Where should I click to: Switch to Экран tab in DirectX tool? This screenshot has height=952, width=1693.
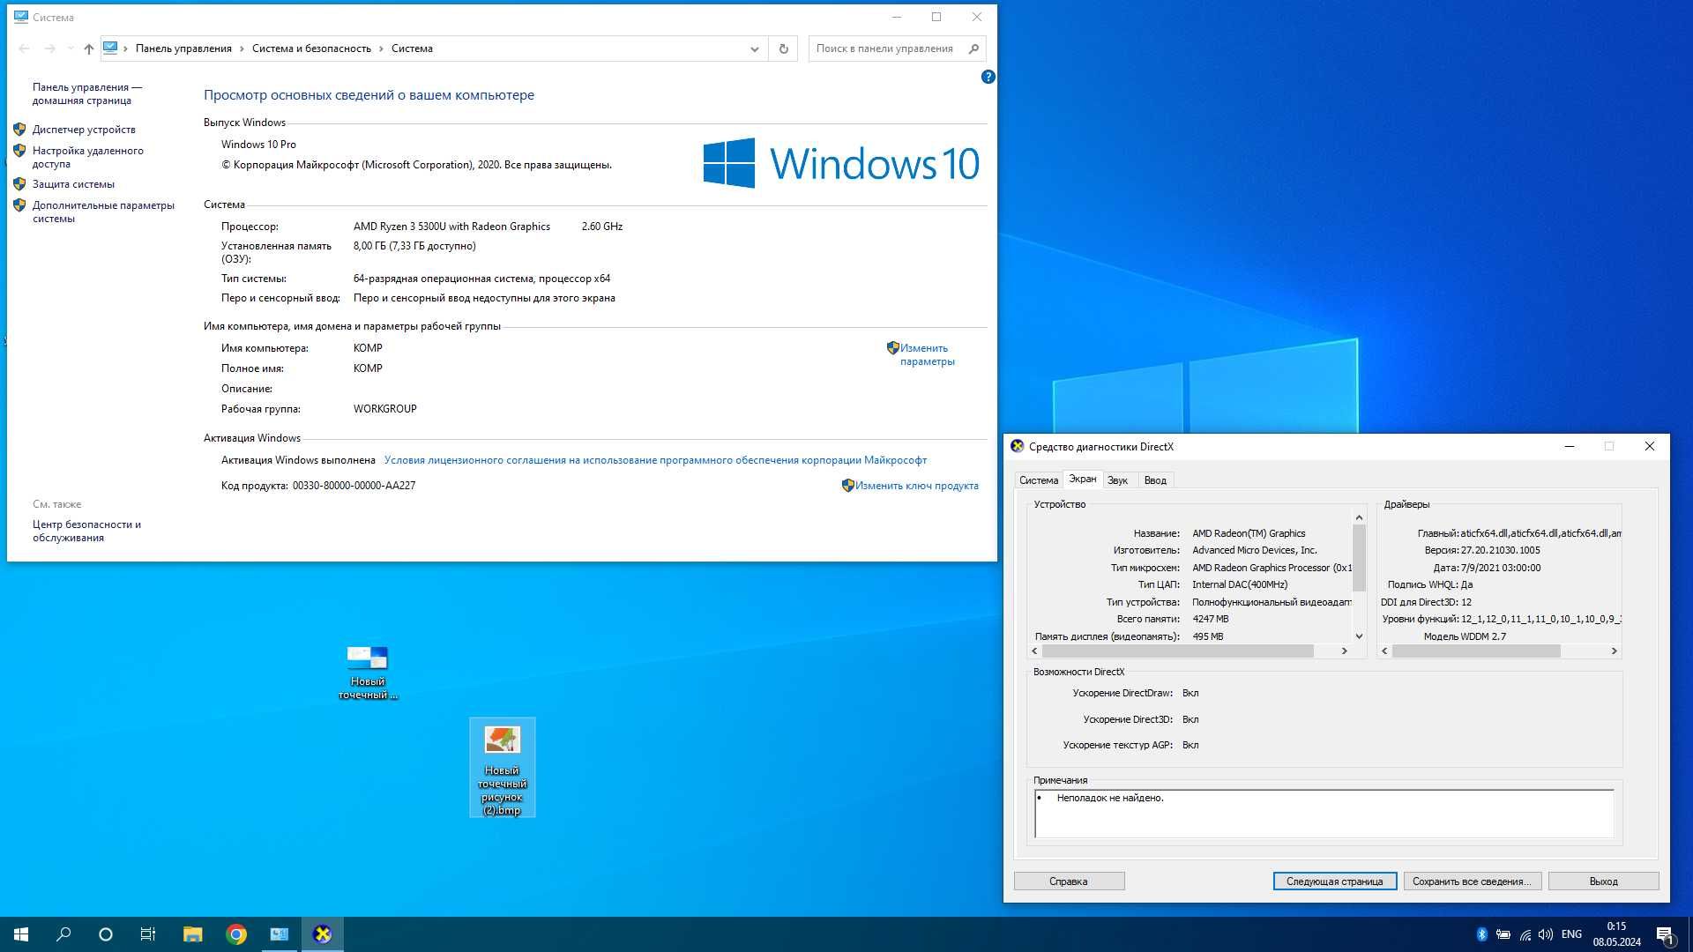pos(1082,479)
